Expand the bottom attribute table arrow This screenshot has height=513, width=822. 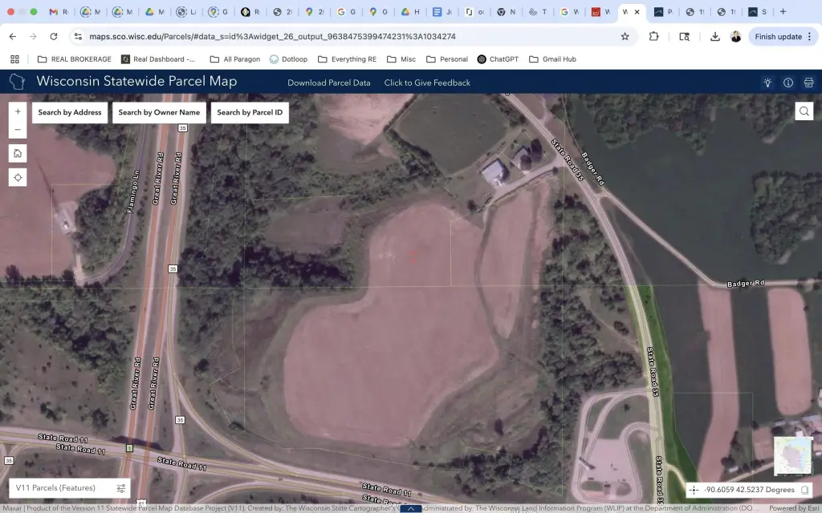click(x=411, y=508)
